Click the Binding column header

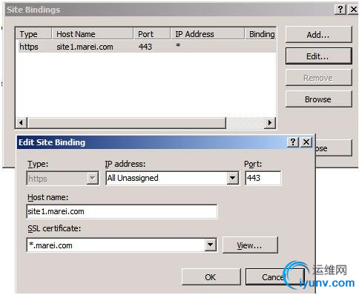click(260, 34)
